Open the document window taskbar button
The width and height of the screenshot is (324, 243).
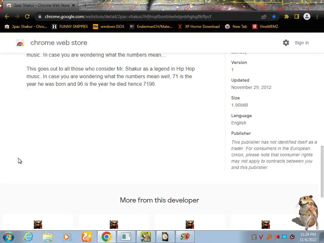click(x=126, y=237)
